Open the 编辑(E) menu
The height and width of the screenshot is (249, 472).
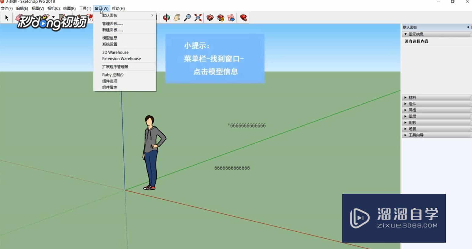22,9
